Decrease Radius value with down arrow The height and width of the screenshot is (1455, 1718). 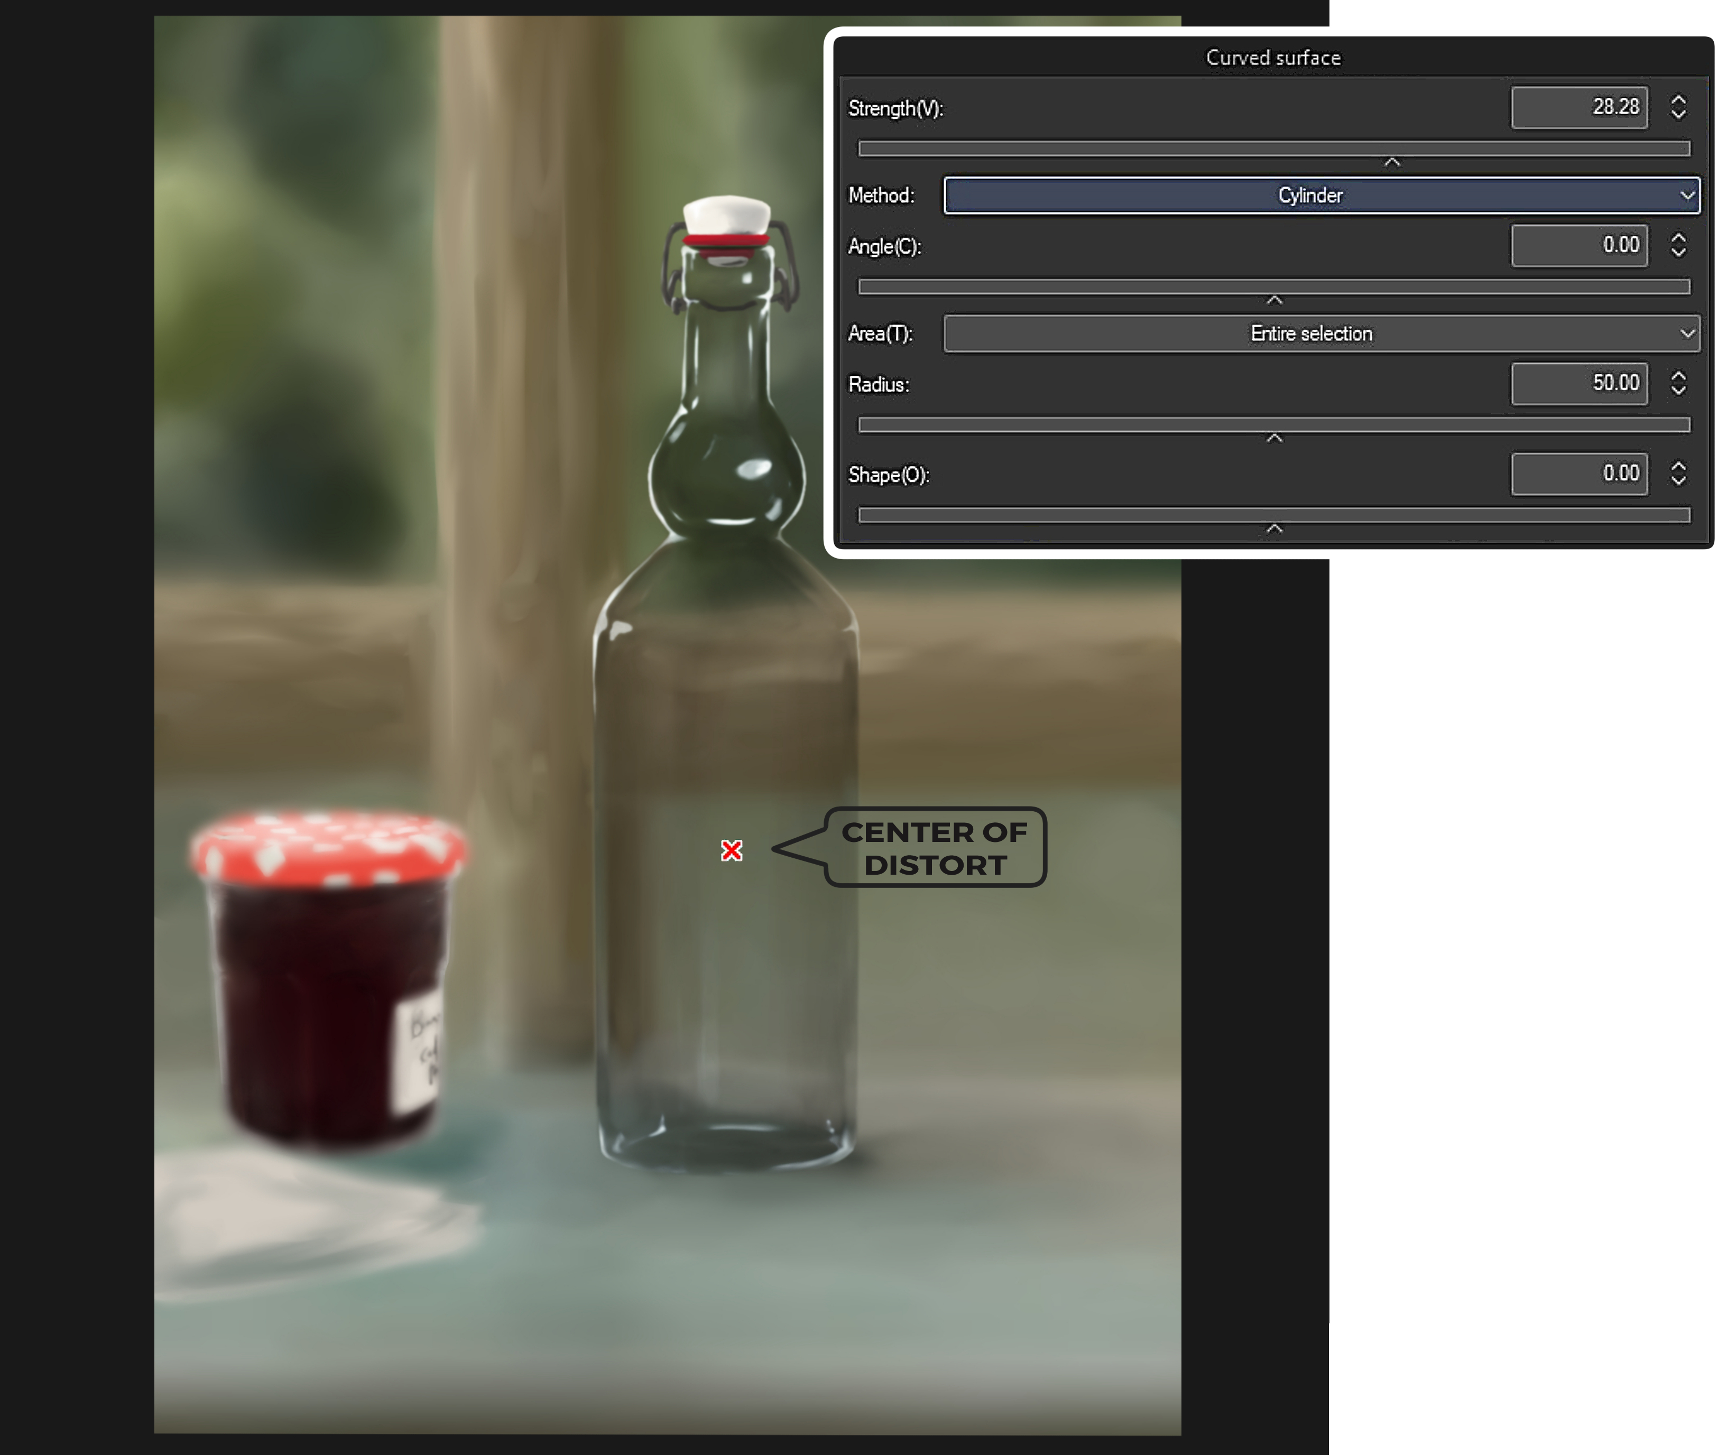[x=1678, y=390]
